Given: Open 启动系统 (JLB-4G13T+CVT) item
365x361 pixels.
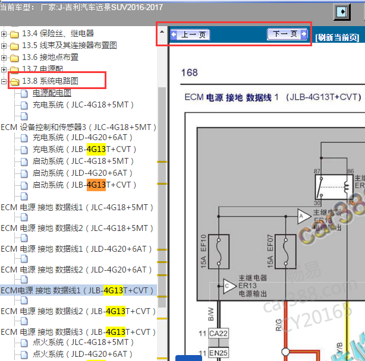Looking at the screenshot, I should point(84,185).
